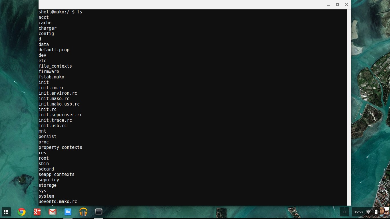Open the user avatar menu
The height and width of the screenshot is (219, 390).
pos(383,212)
